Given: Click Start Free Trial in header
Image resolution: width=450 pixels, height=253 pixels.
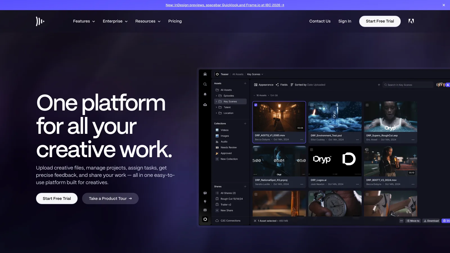Looking at the screenshot, I should [380, 21].
